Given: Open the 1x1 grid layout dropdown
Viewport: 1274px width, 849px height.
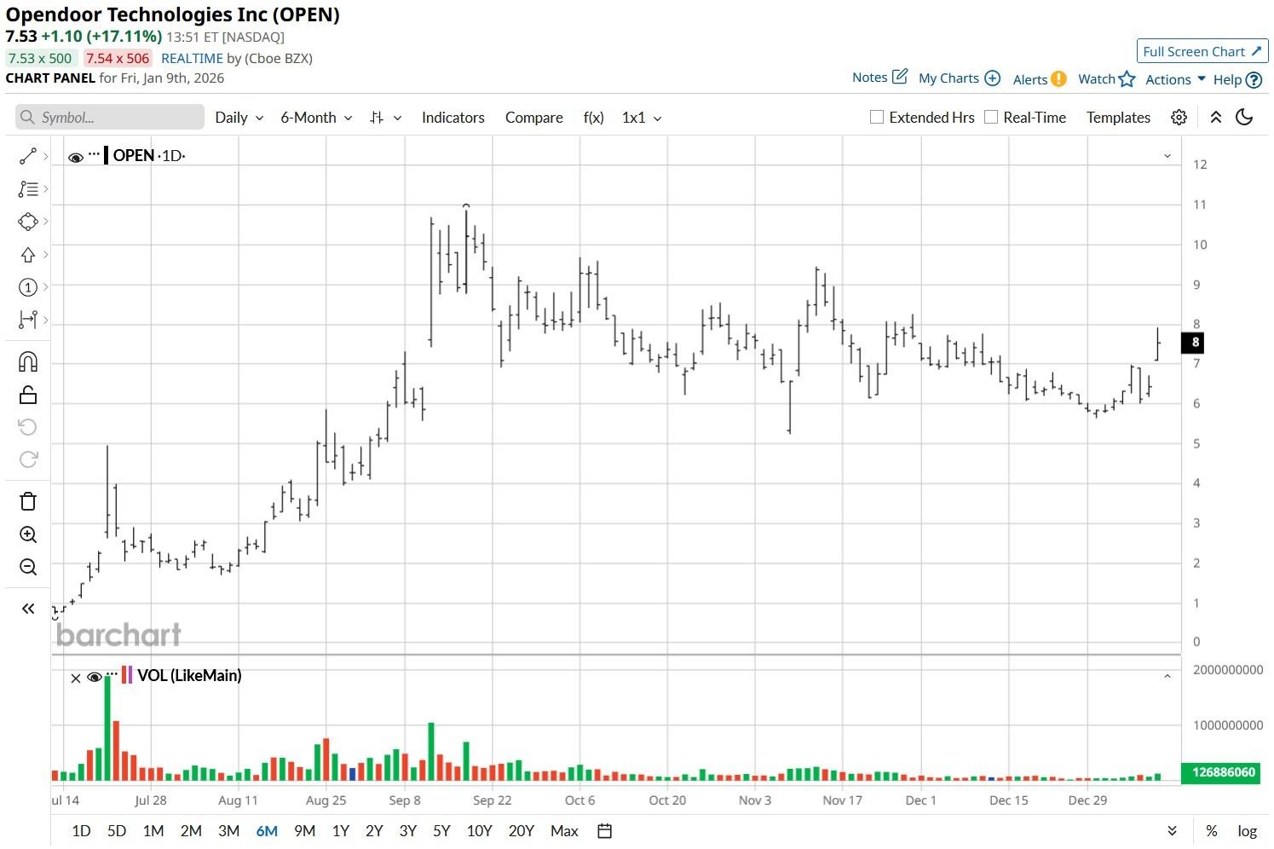Looking at the screenshot, I should pos(642,118).
